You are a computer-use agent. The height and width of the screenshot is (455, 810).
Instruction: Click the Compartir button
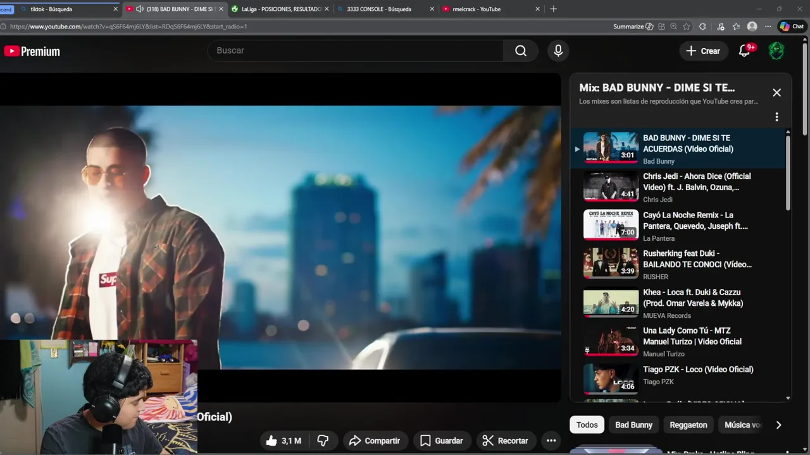[374, 440]
